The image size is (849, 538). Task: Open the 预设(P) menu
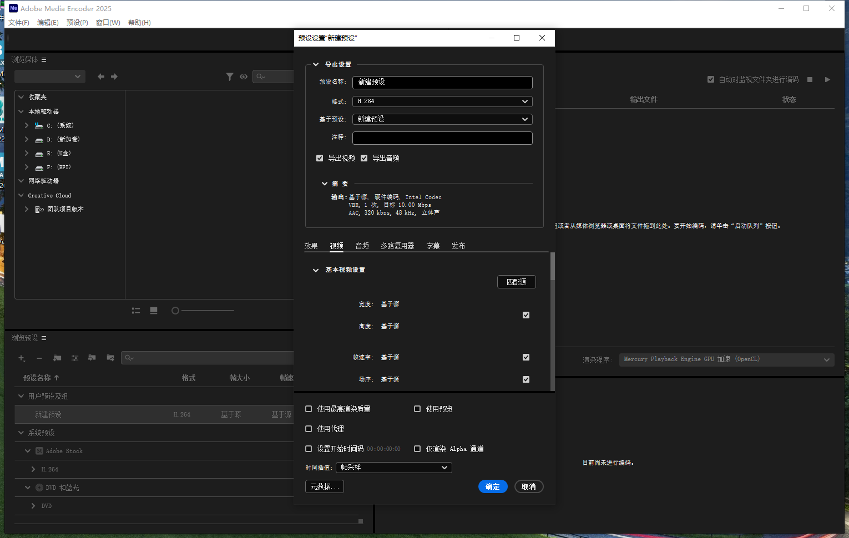(x=77, y=23)
